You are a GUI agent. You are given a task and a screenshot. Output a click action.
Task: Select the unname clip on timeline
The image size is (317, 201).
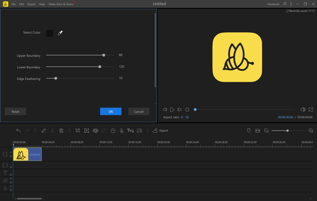pyautogui.click(x=27, y=154)
